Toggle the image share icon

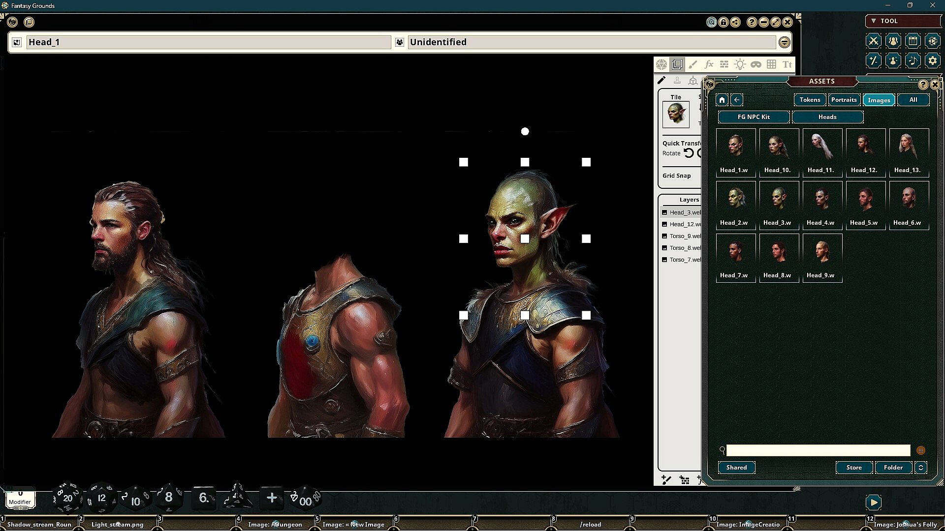735,22
